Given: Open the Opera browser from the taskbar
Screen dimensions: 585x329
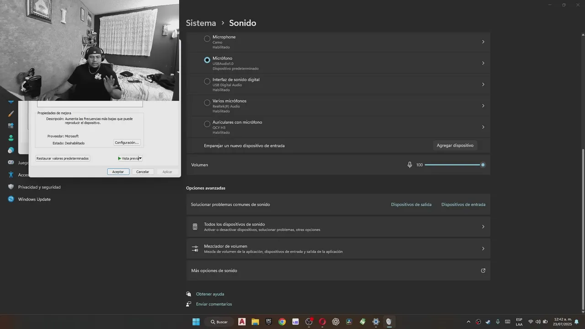Looking at the screenshot, I should (x=322, y=322).
